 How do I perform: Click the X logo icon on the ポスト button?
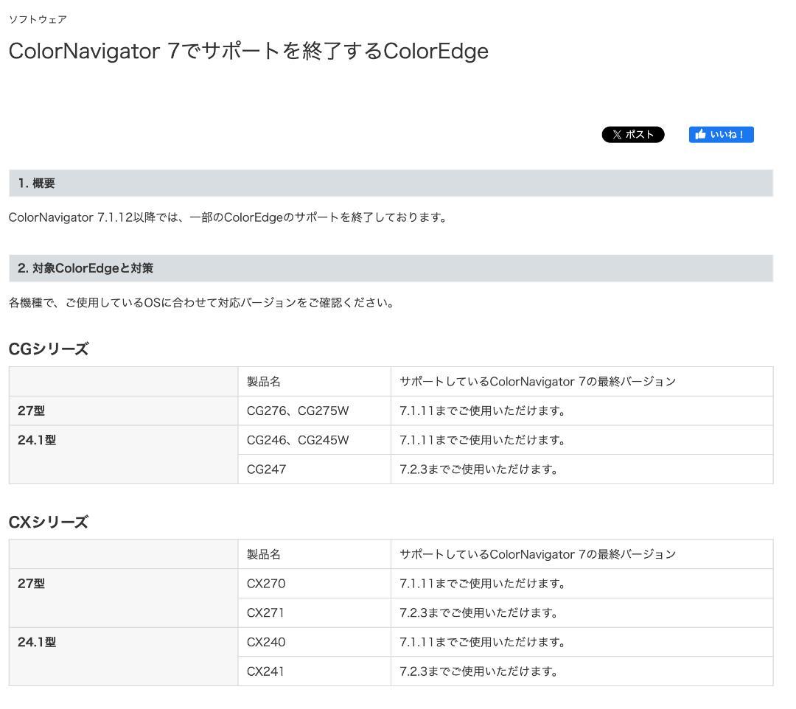click(x=616, y=134)
